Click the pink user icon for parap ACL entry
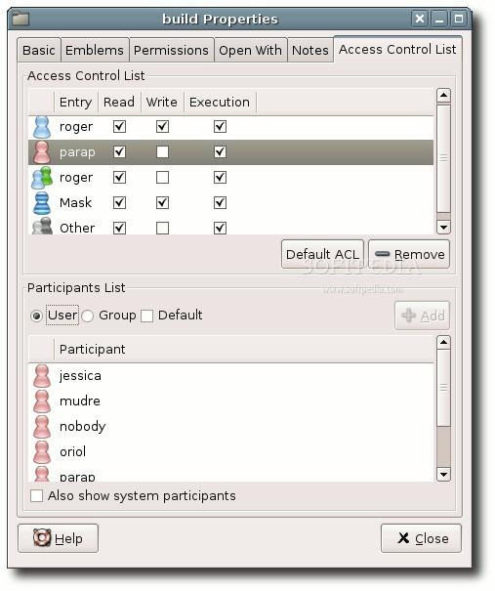This screenshot has height=591, width=495. (42, 152)
